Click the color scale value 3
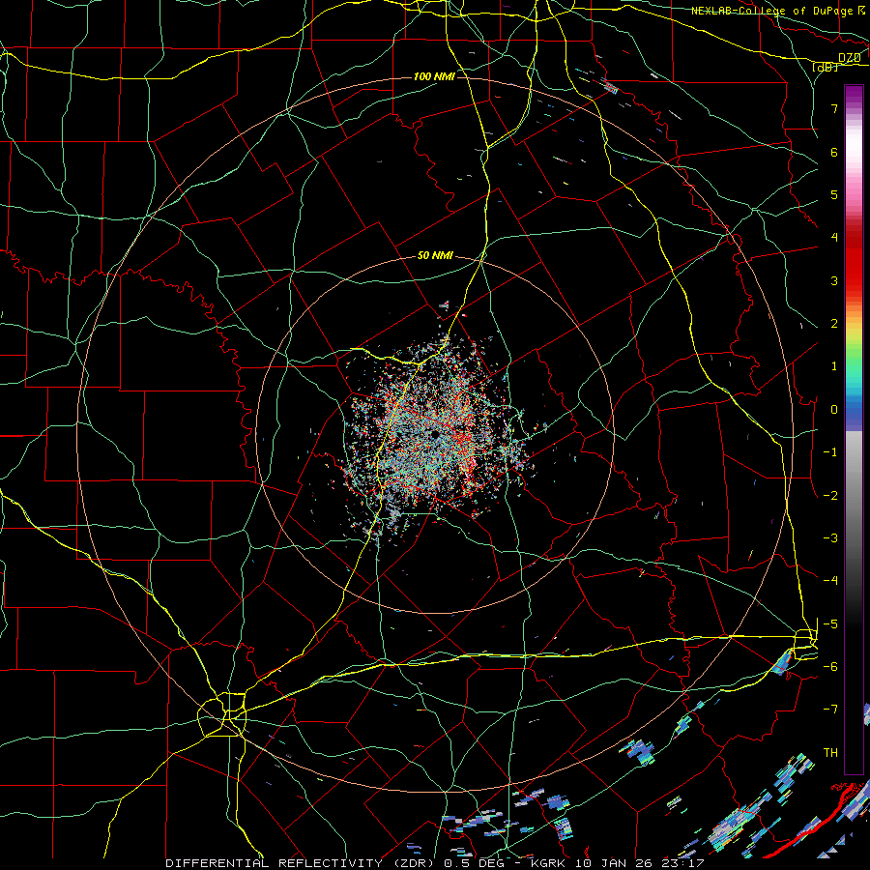This screenshot has width=870, height=870. click(x=834, y=280)
